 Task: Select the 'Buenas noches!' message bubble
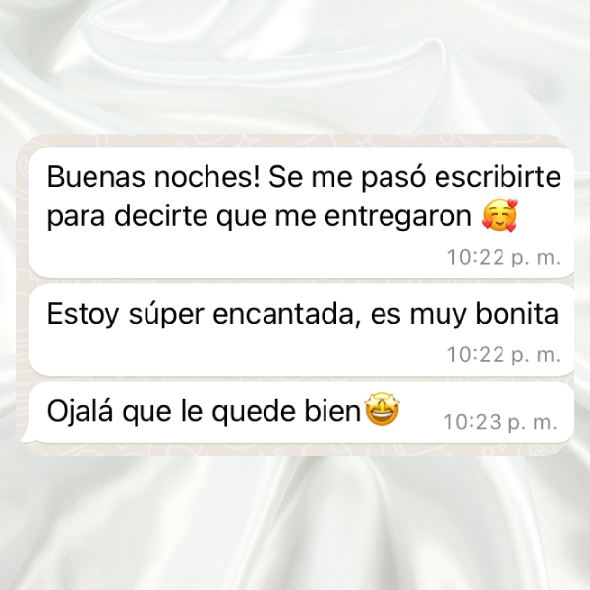tap(301, 213)
